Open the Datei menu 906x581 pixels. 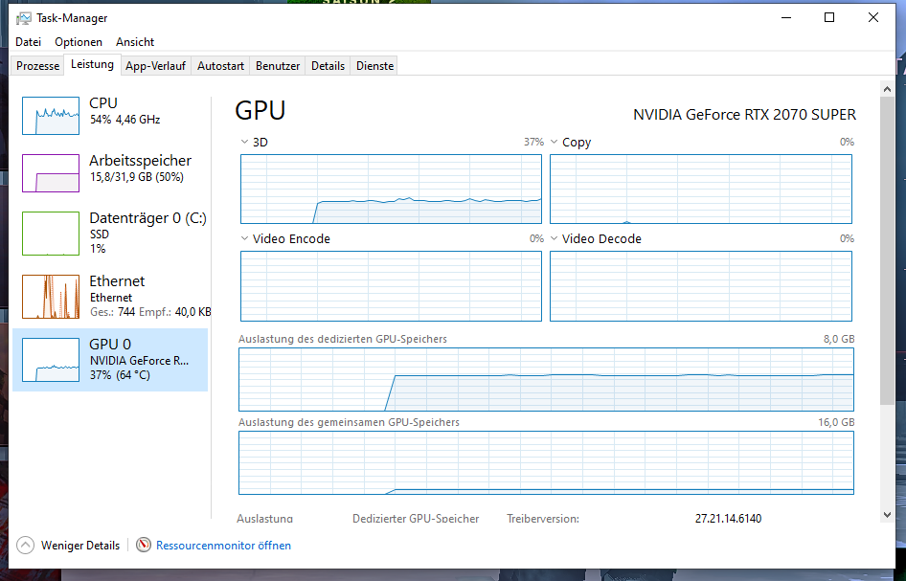coord(29,42)
